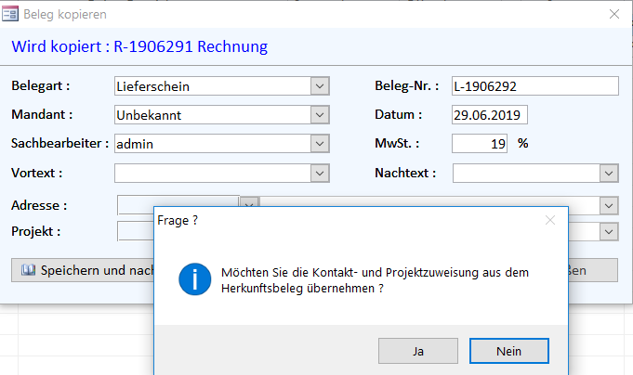Focus the Datum field showing 29.06.2019
The width and height of the screenshot is (633, 375).
coord(489,115)
